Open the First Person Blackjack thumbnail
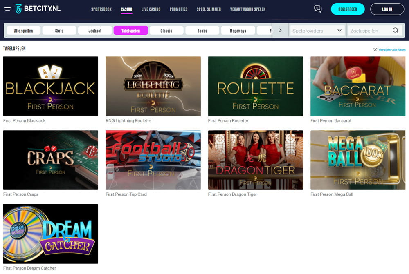Image resolution: width=409 pixels, height=274 pixels. point(51,86)
